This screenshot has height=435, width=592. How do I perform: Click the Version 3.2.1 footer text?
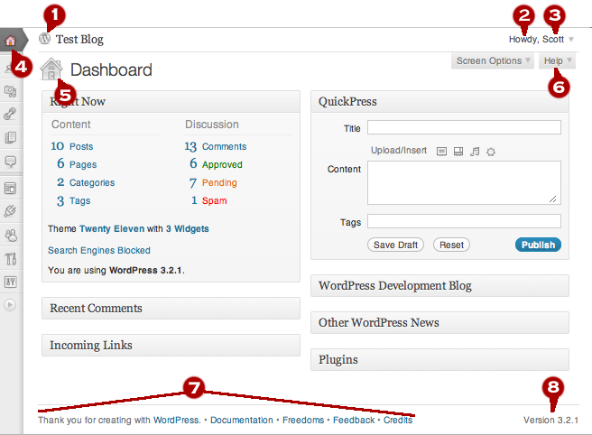click(x=550, y=420)
